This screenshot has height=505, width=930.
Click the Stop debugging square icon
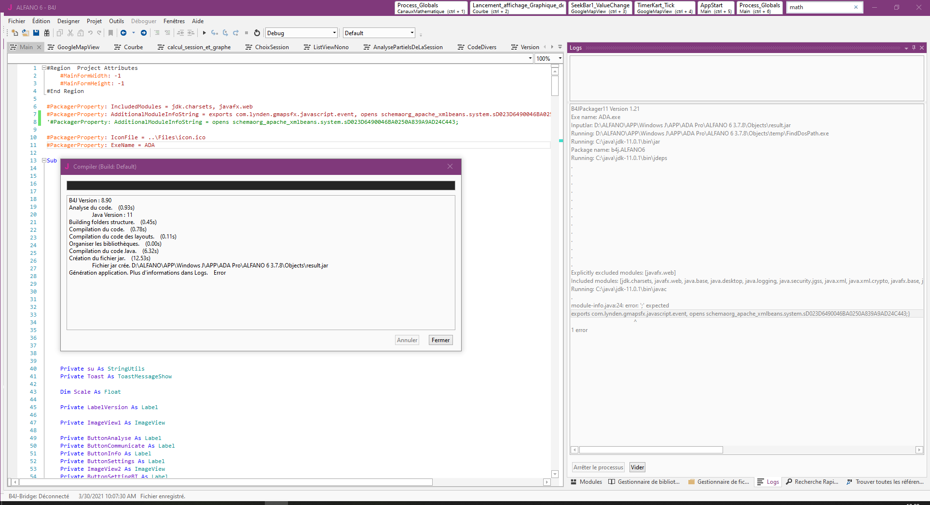pyautogui.click(x=246, y=33)
